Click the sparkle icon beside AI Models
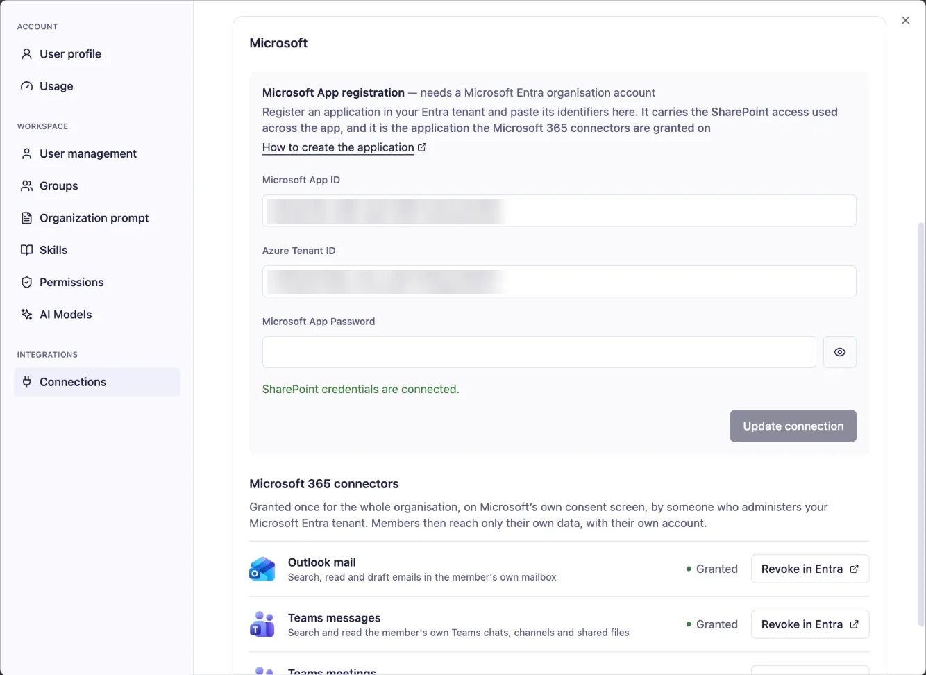The image size is (926, 675). point(26,315)
